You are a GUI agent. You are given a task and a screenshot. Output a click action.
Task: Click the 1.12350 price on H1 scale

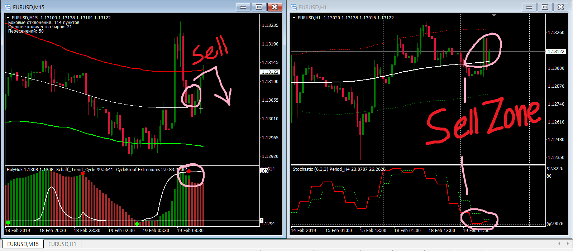(556, 158)
